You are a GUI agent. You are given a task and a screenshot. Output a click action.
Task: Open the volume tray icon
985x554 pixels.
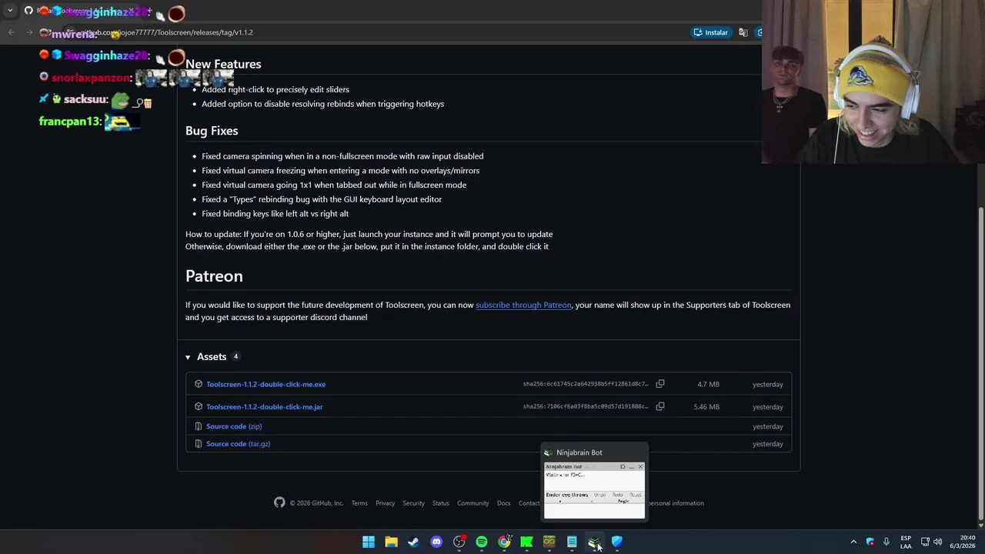(x=937, y=542)
